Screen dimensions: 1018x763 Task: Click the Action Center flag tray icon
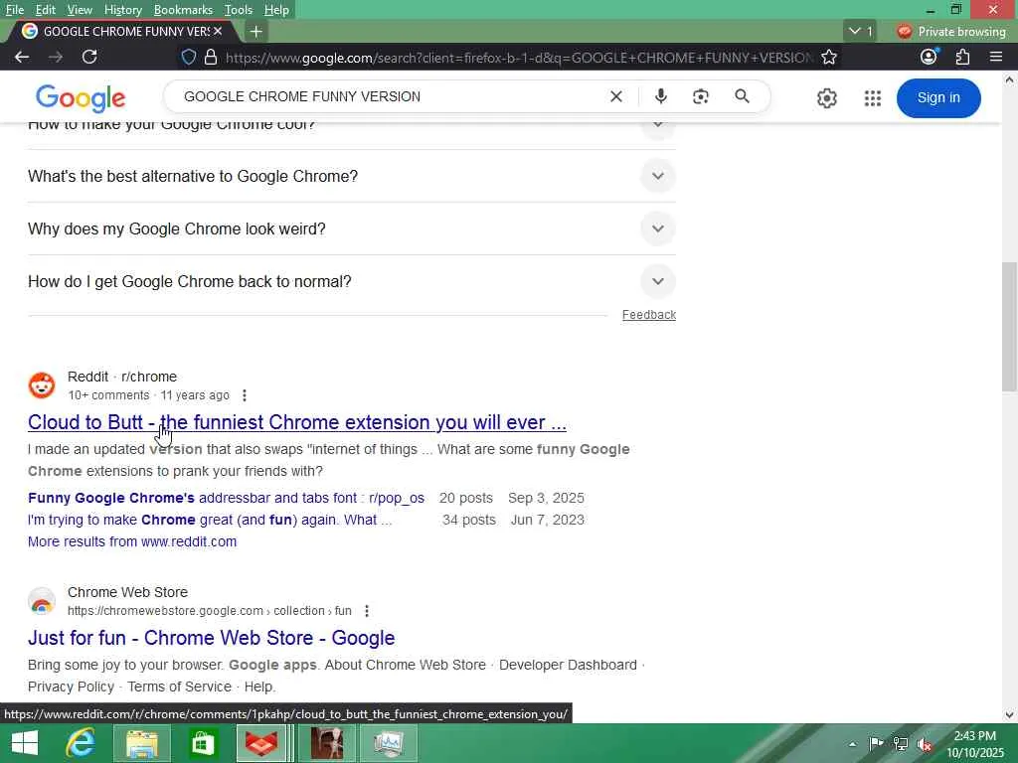click(x=876, y=743)
